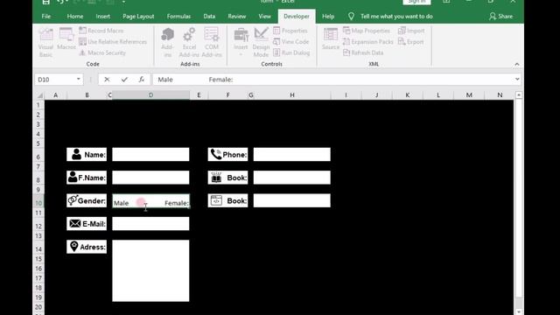Open Excel Add-ins dialog
The image size is (560, 315).
[x=189, y=43]
